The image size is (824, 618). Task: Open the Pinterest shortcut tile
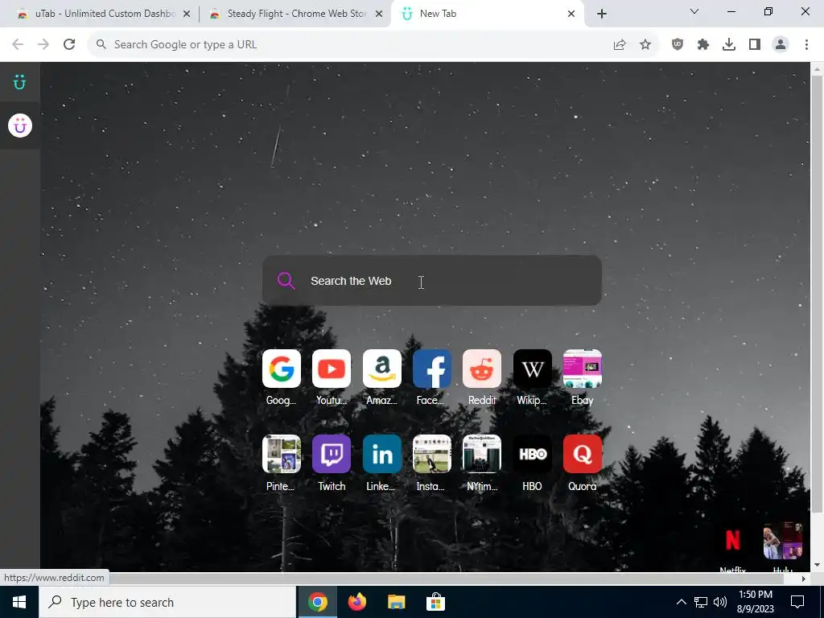tap(281, 454)
